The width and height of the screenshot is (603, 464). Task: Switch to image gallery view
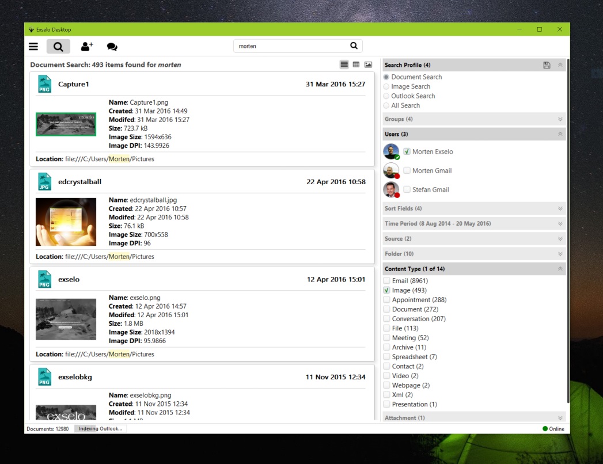(368, 64)
